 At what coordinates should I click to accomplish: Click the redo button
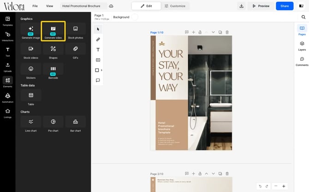(267, 186)
